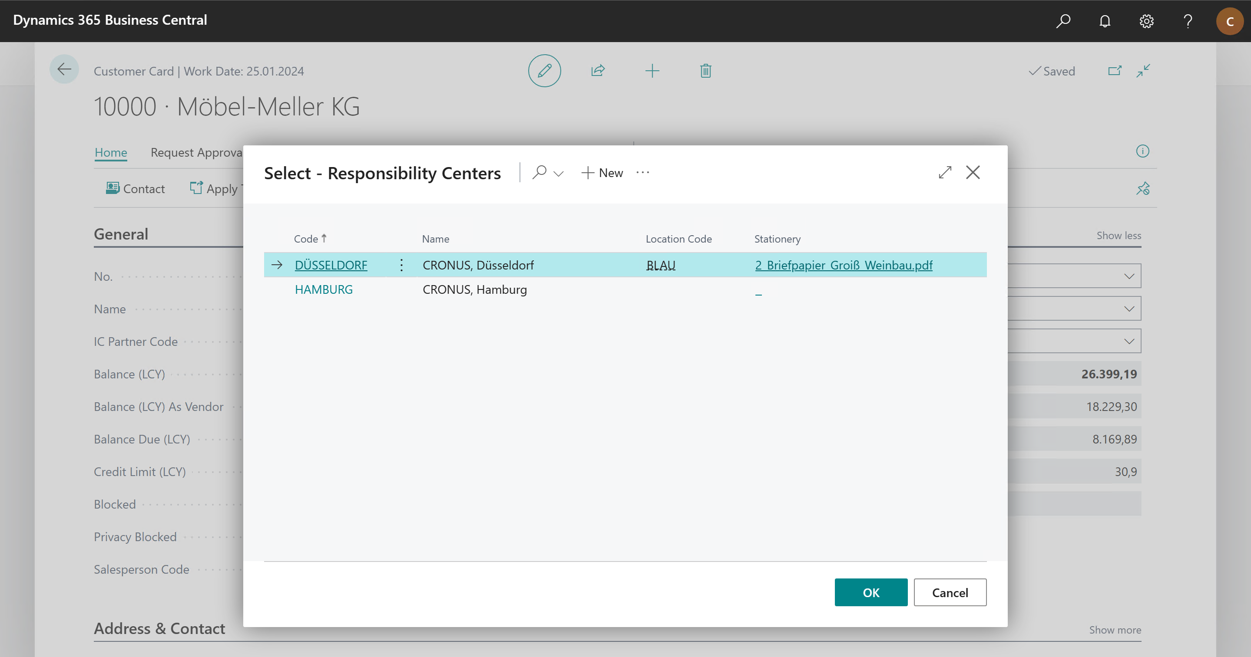Open the HAMBURG responsibility center link

coord(324,290)
